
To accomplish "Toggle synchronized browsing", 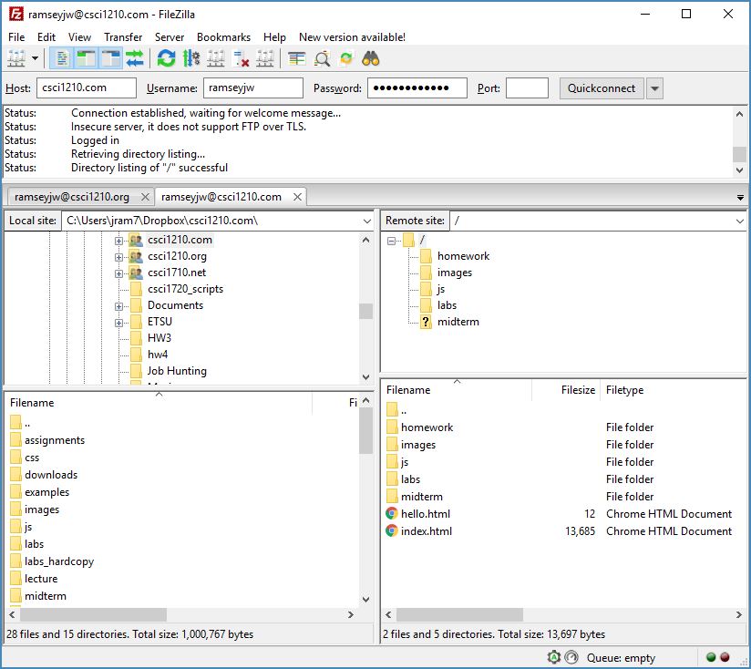I will point(346,59).
